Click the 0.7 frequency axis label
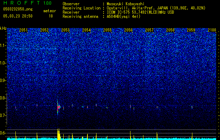The height and width of the screenshot is (140, 220). (3, 115)
